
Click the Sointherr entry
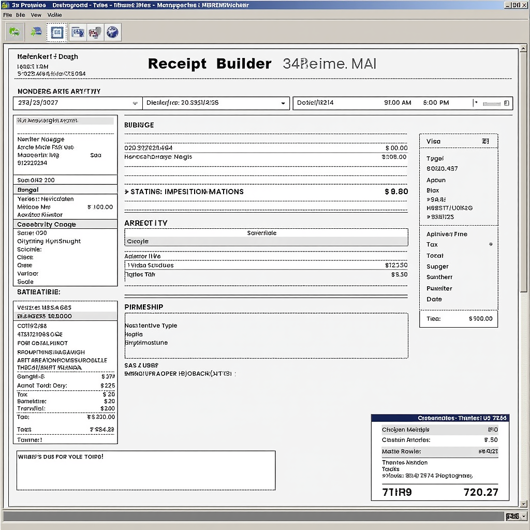(x=439, y=277)
